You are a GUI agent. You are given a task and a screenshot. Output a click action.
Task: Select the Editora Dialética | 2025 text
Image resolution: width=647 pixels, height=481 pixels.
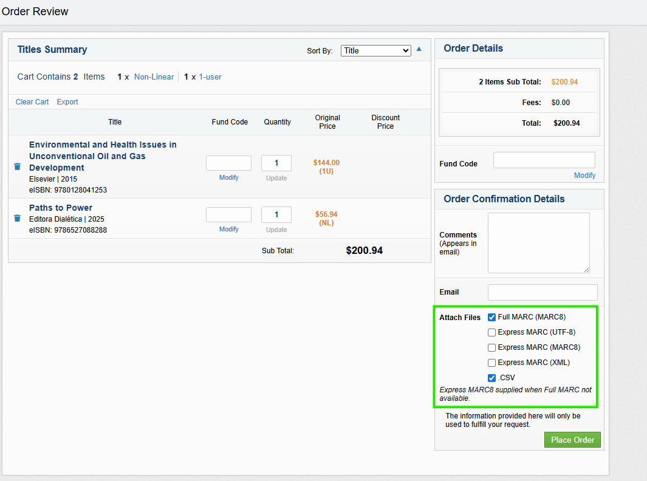coord(67,219)
